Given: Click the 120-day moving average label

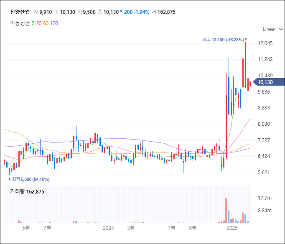Looking at the screenshot, I should pyautogui.click(x=54, y=23).
